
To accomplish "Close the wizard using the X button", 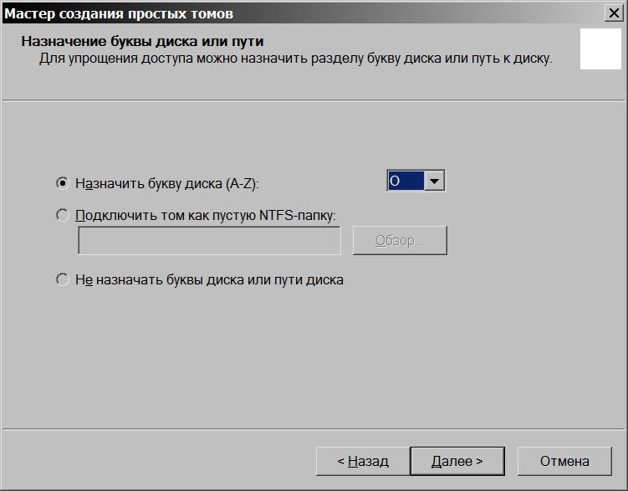I will point(616,13).
